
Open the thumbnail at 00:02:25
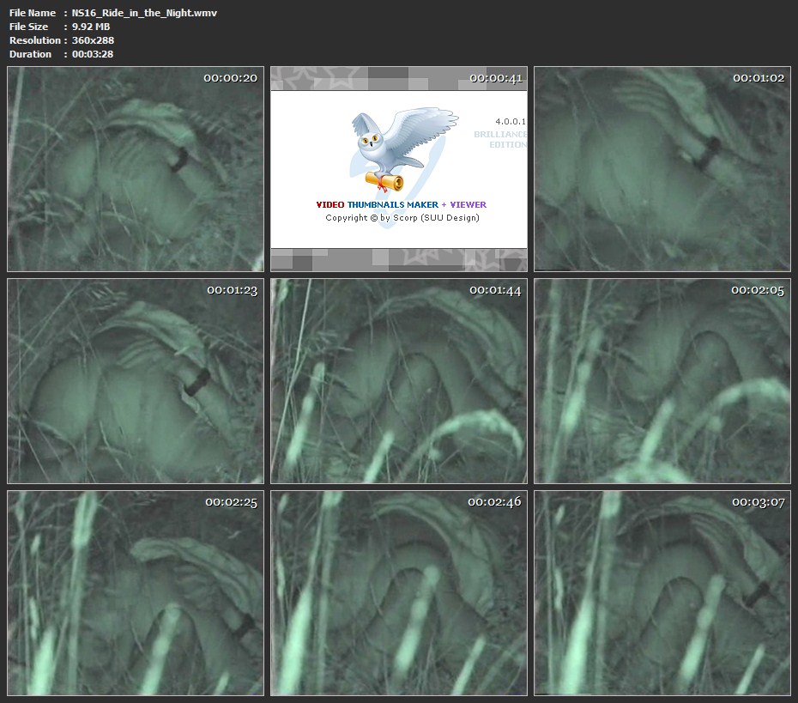[x=136, y=592]
